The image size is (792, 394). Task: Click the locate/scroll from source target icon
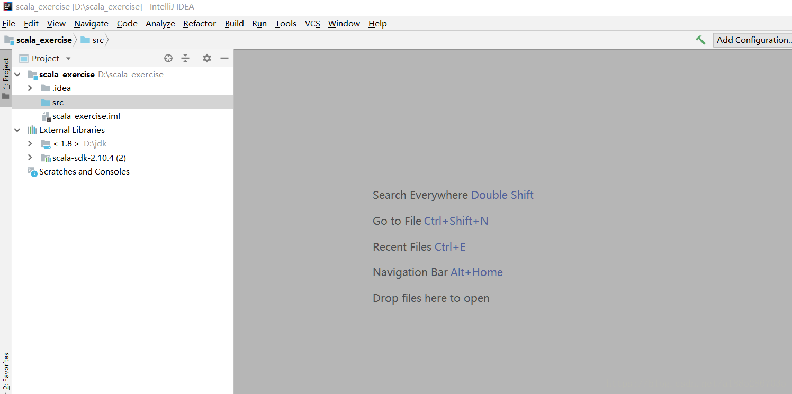pyautogui.click(x=168, y=58)
